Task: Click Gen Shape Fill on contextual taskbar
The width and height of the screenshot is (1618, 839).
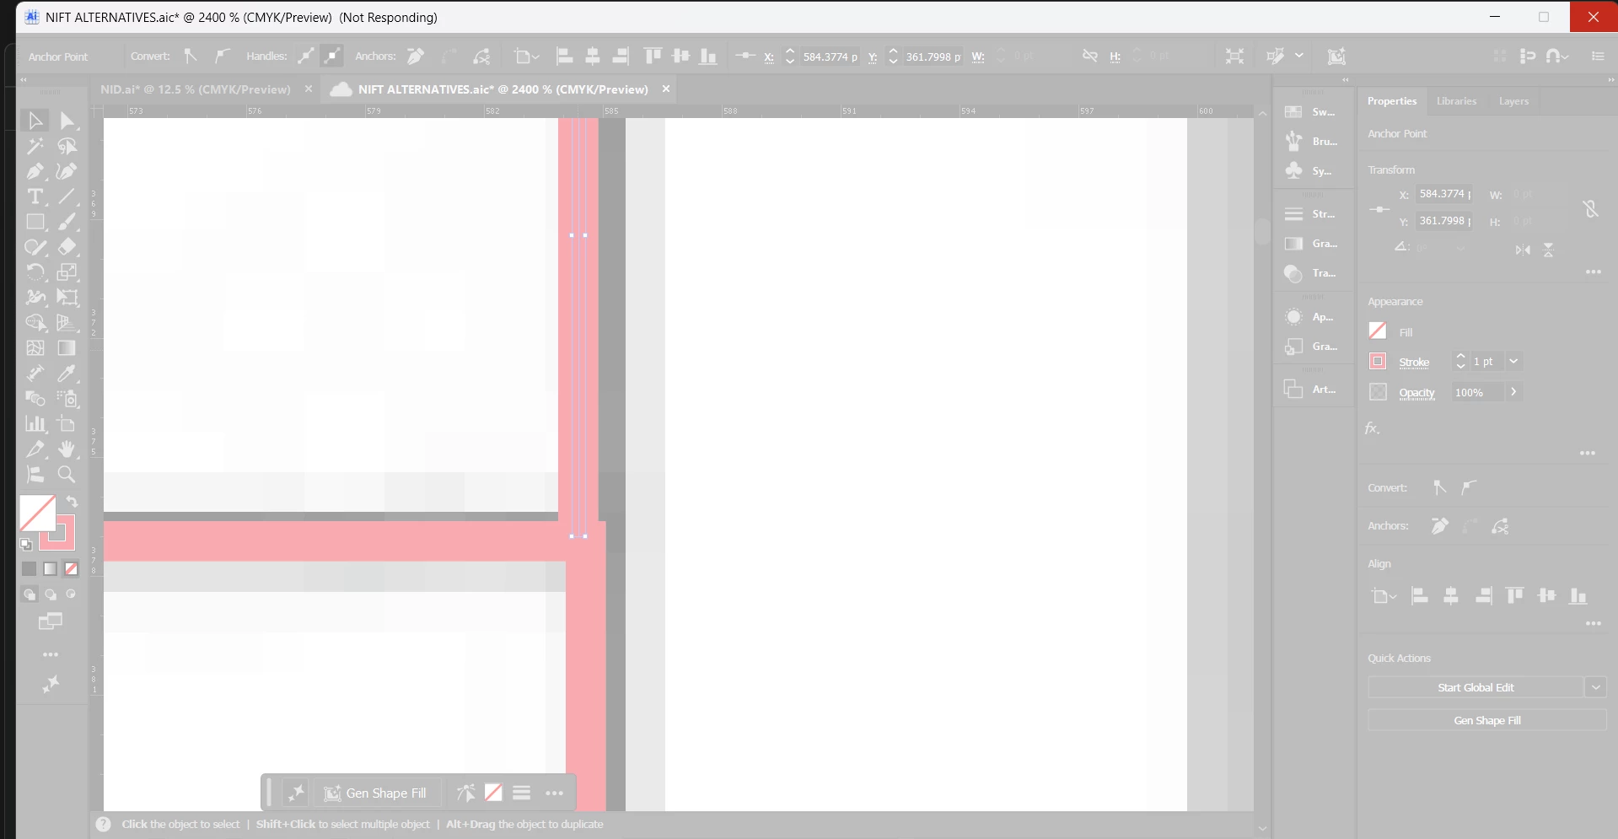Action: pos(375,793)
